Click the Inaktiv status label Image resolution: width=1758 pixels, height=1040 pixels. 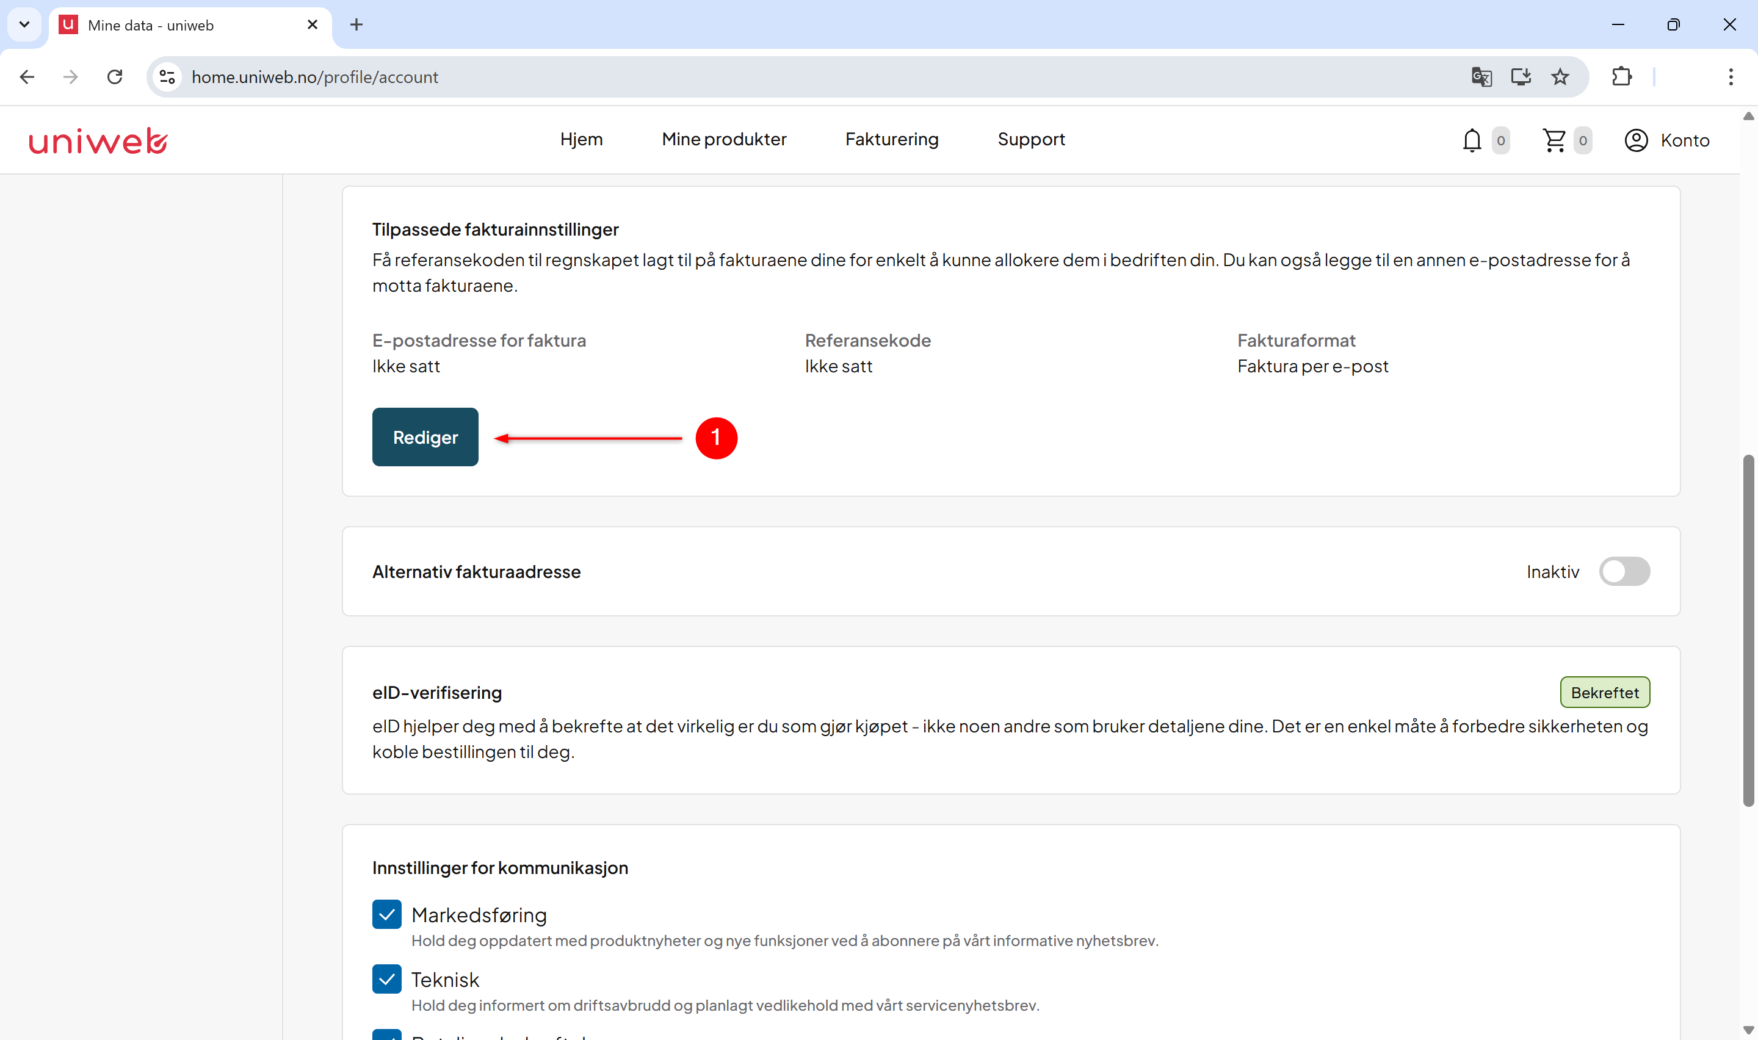(1553, 572)
